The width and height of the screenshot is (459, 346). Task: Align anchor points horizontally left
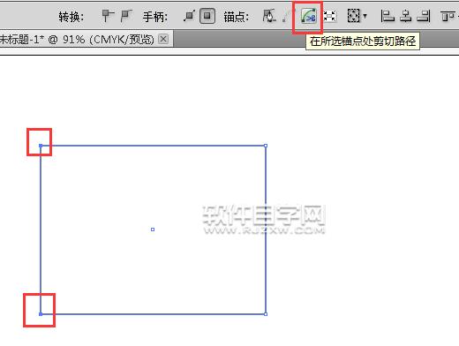[388, 16]
